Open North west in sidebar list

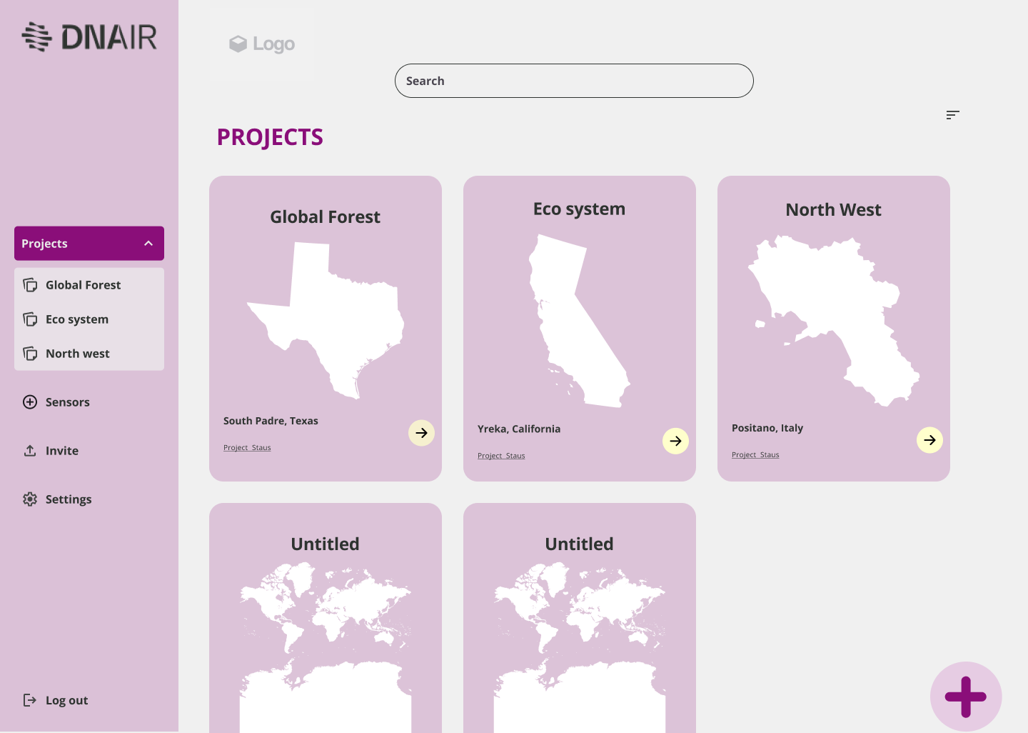pyautogui.click(x=77, y=354)
